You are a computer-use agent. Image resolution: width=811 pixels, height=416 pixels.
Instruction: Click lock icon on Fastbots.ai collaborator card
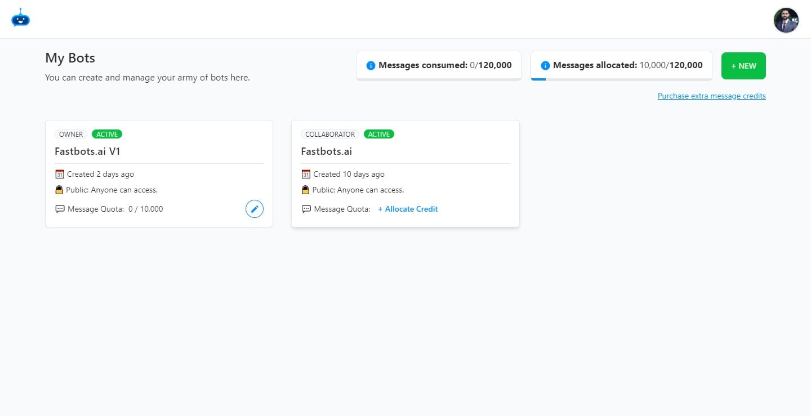[305, 190]
